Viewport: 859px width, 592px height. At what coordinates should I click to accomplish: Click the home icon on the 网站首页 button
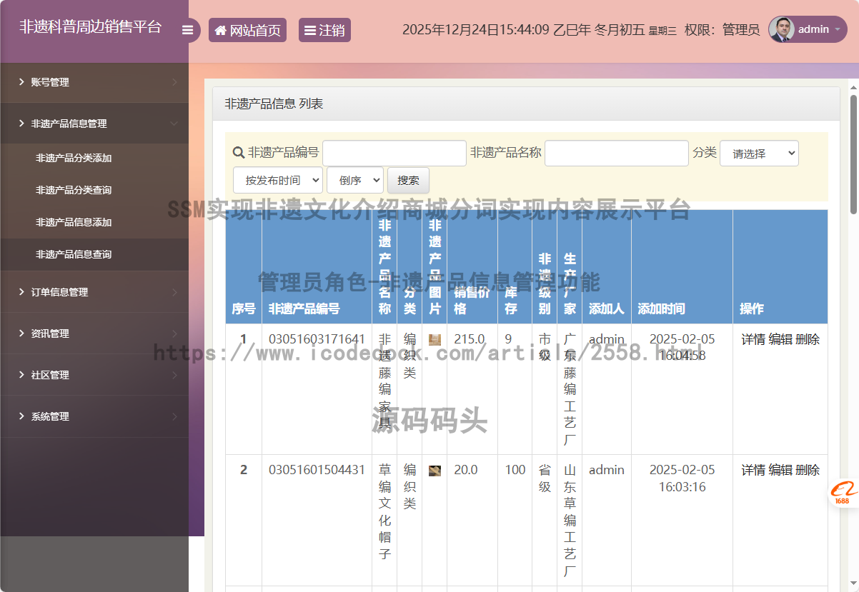coord(221,29)
